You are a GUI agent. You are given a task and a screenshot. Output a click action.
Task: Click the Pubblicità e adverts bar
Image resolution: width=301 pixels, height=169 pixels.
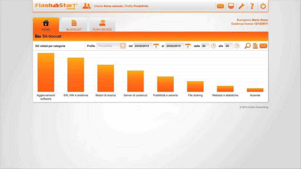pos(165,84)
